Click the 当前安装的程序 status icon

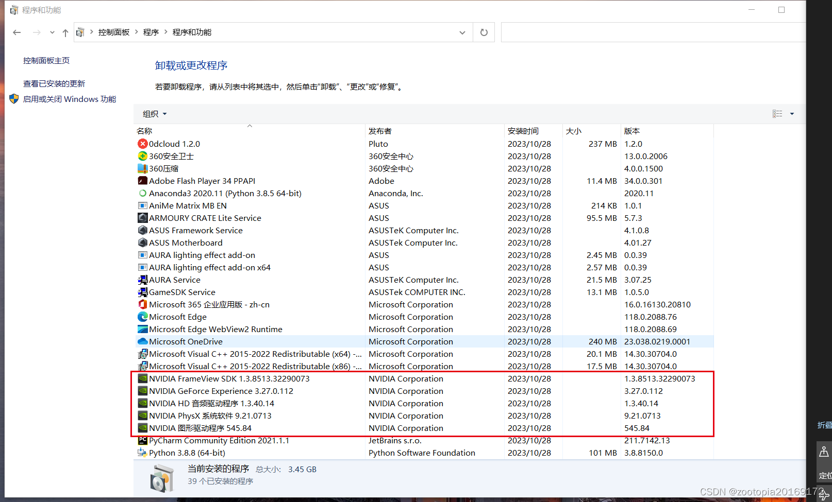pos(162,478)
